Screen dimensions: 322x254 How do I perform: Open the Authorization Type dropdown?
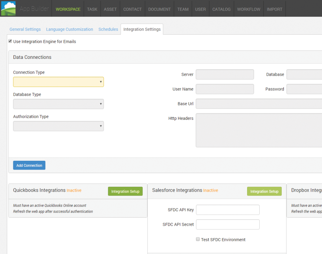point(58,126)
